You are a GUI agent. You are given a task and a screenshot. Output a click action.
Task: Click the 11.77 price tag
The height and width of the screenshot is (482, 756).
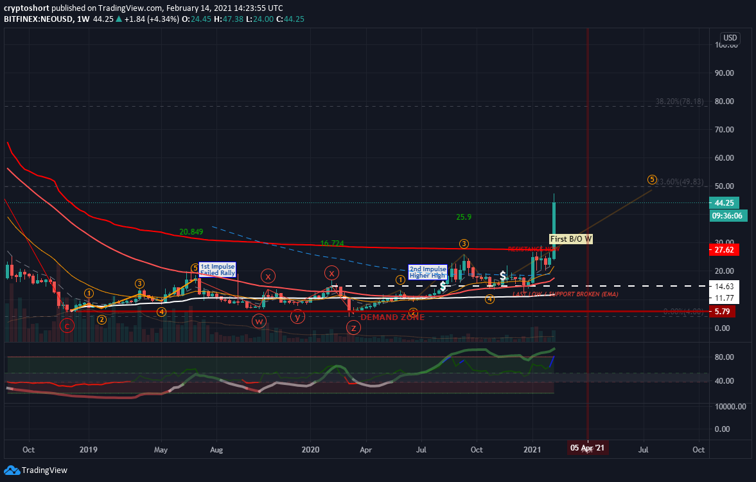724,298
